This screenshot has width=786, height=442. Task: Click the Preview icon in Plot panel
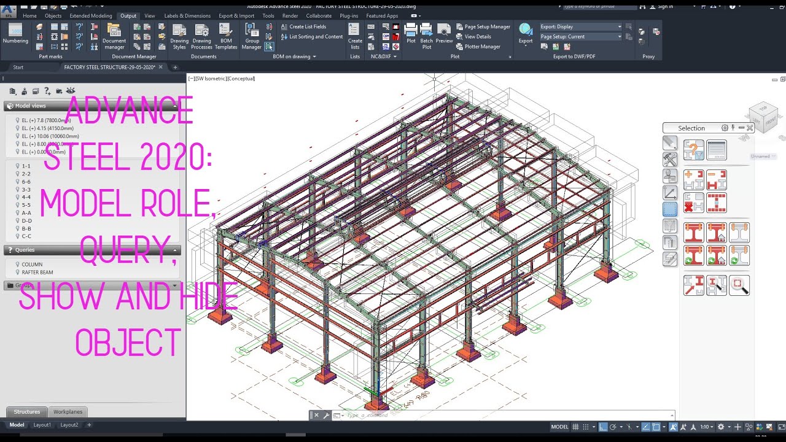444,34
